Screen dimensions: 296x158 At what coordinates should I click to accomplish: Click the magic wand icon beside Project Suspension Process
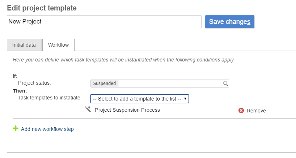pos(88,110)
